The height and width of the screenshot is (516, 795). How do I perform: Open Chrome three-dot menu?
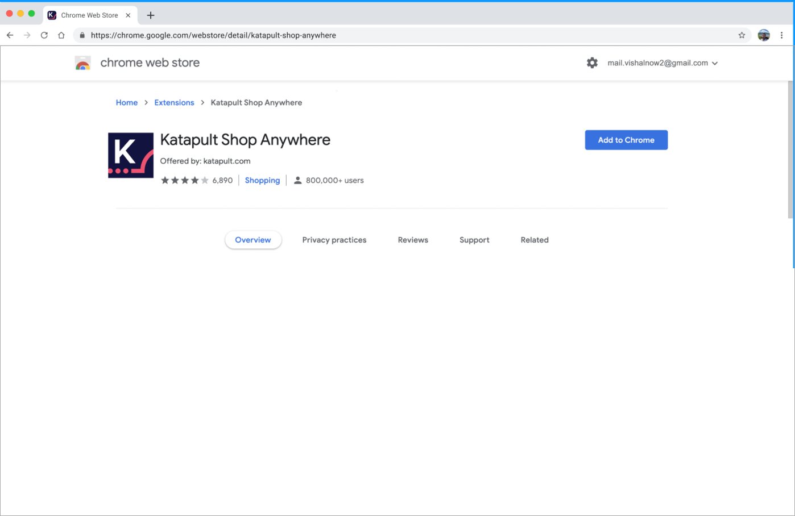pos(782,35)
